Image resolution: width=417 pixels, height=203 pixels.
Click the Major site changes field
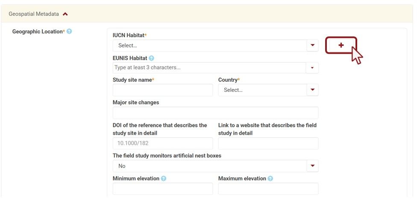click(x=215, y=113)
